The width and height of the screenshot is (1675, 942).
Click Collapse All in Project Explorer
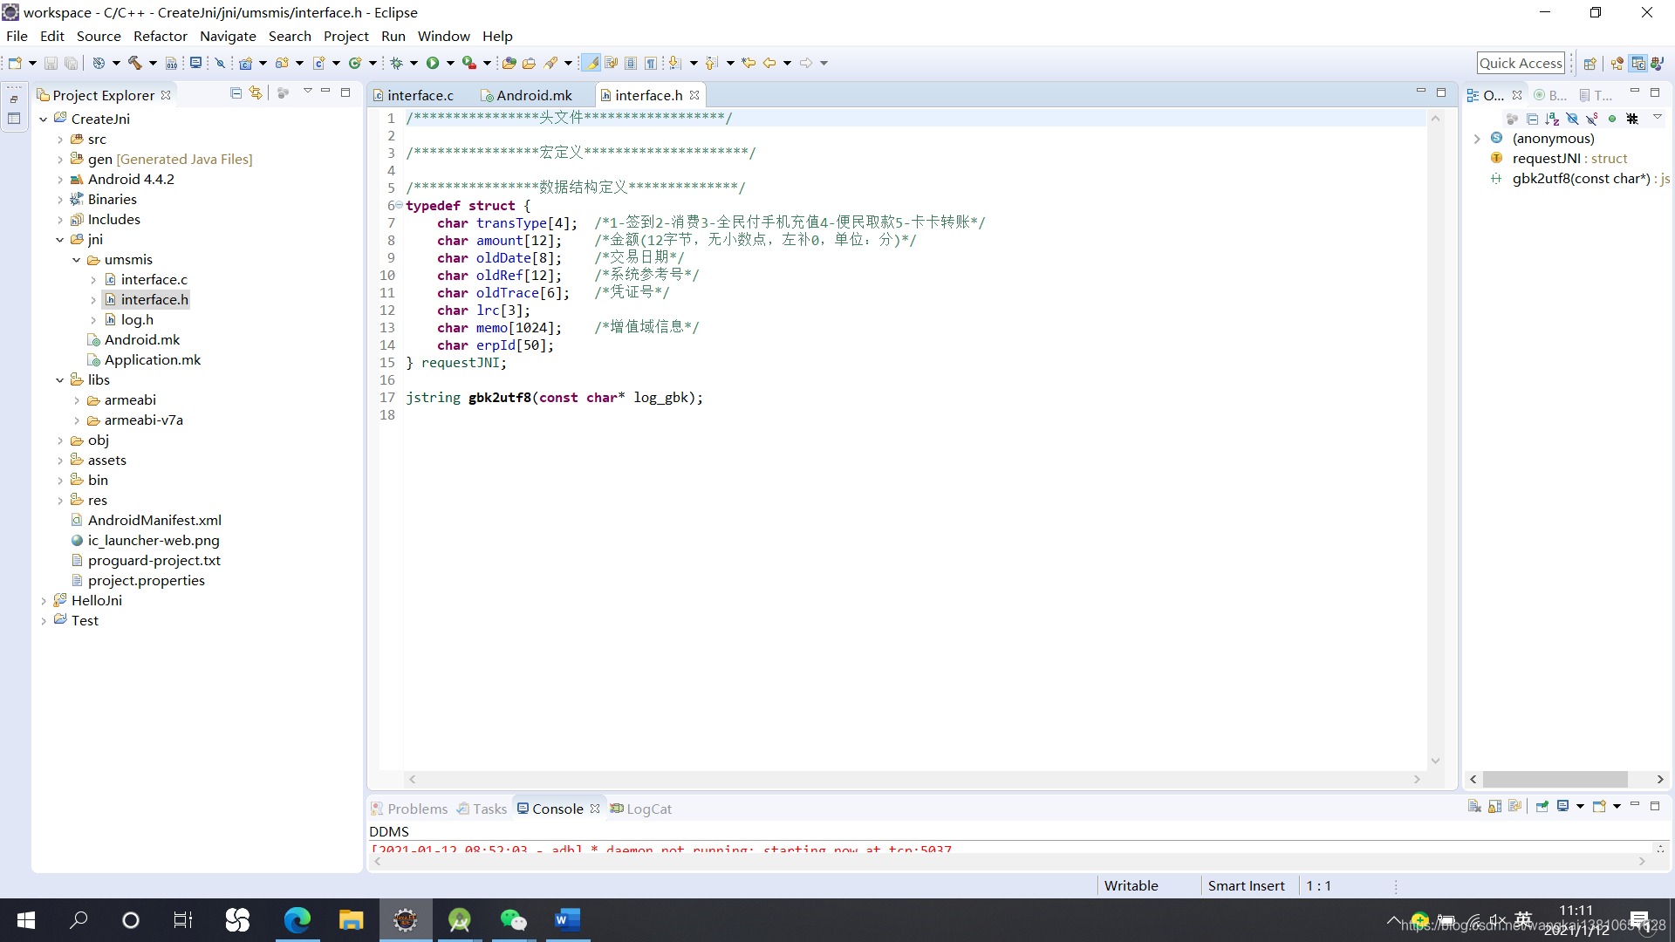[x=236, y=92]
